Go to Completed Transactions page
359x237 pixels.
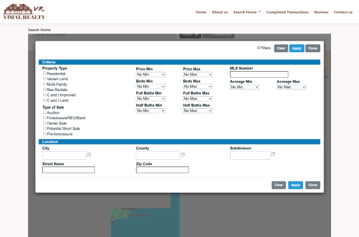[287, 12]
